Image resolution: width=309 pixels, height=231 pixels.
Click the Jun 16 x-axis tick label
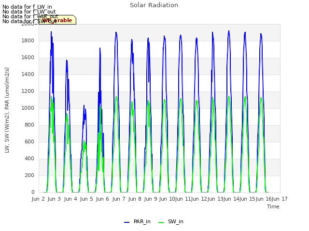tap(264, 199)
